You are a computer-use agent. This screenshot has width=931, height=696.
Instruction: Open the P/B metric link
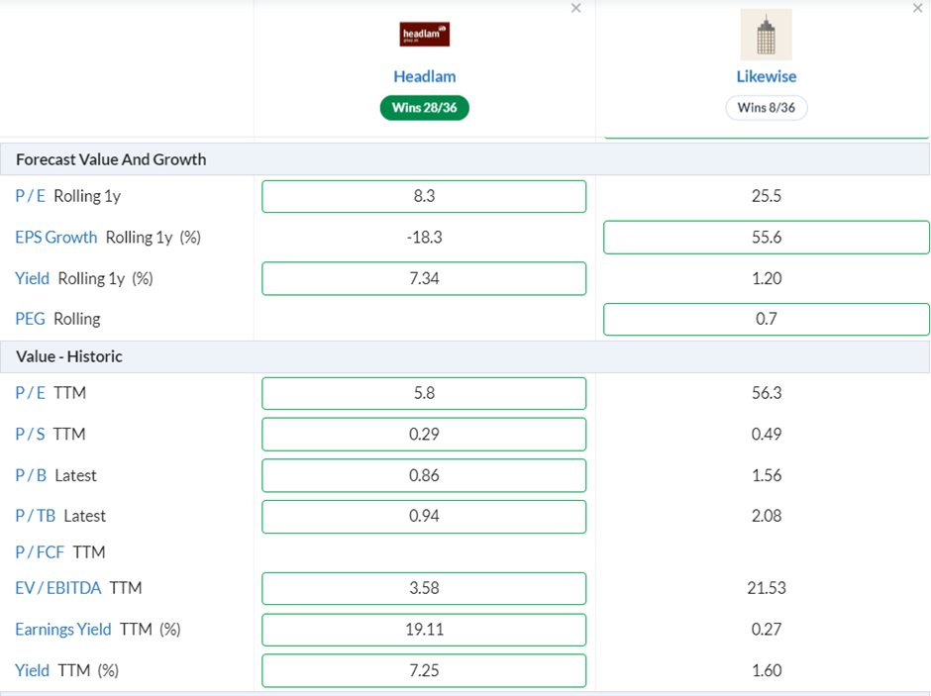pyautogui.click(x=31, y=475)
